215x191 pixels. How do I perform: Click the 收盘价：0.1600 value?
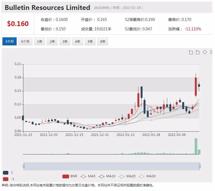pos(54,20)
